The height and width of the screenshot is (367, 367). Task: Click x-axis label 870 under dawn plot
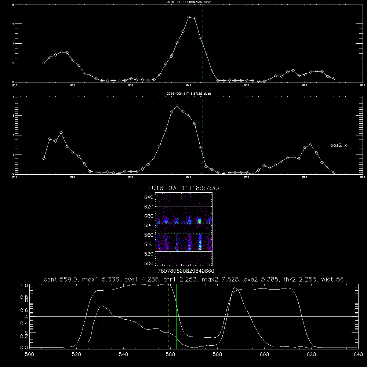tap(363, 86)
